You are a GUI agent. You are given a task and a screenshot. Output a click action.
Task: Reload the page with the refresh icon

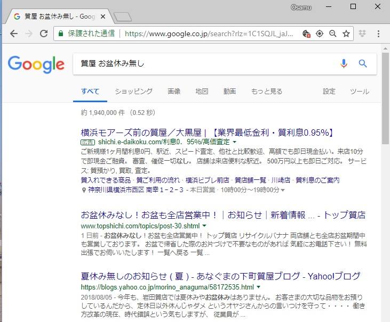coord(44,34)
